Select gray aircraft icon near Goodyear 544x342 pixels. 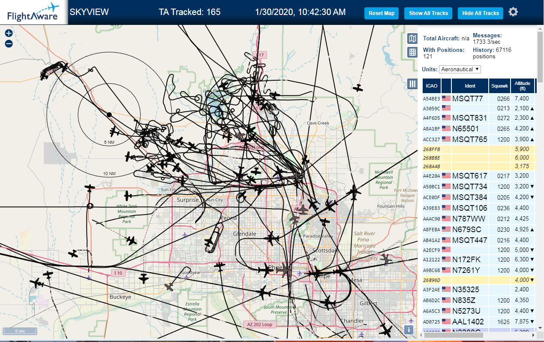[170, 287]
